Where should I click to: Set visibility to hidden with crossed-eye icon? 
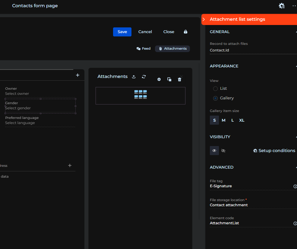223,151
